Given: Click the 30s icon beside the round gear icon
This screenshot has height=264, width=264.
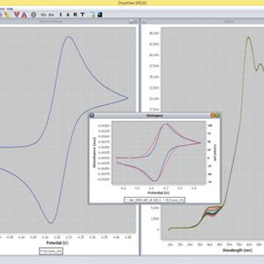Looking at the screenshot, I should (x=43, y=15).
